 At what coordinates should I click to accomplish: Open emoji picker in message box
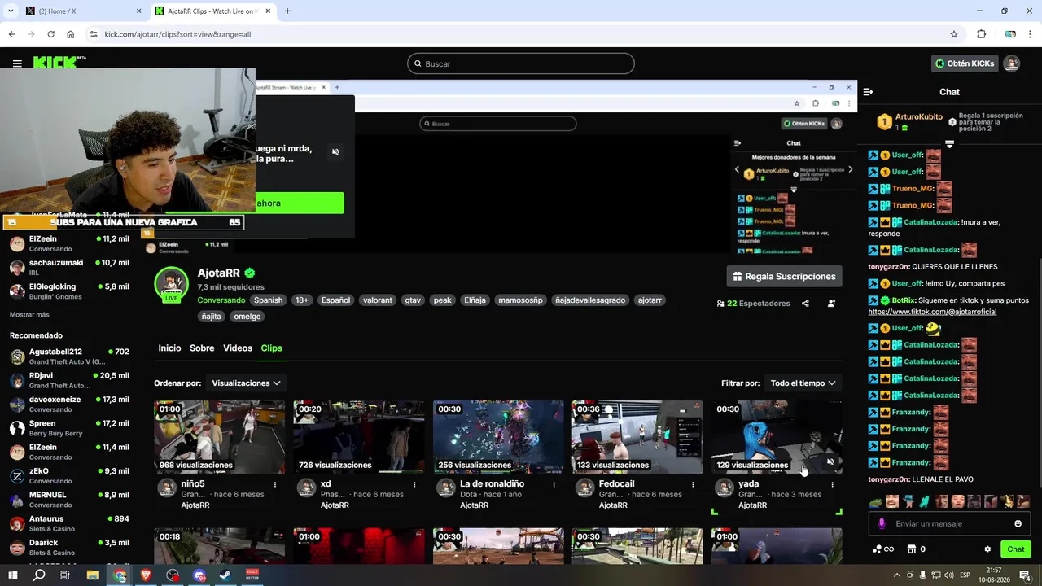point(1018,523)
